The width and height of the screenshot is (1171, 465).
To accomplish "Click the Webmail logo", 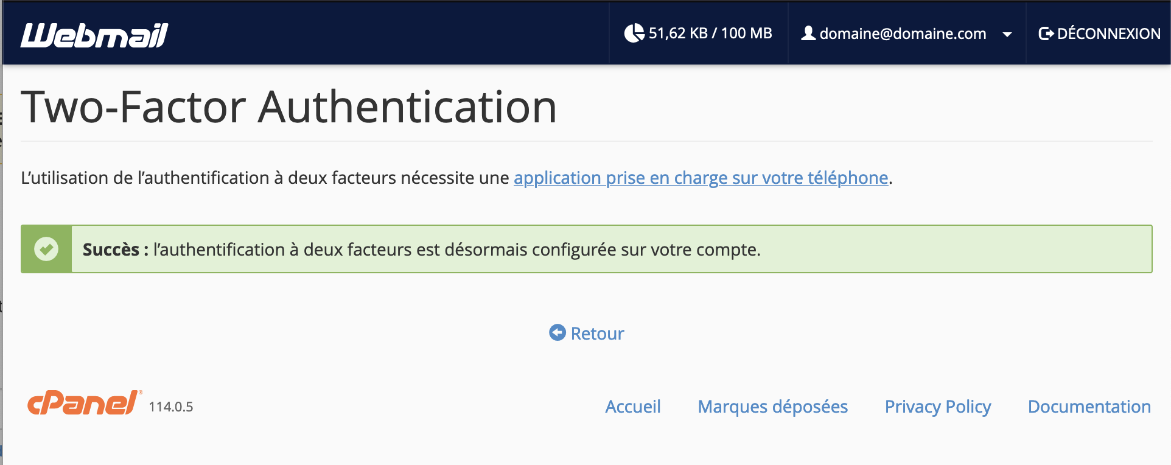I will (94, 35).
